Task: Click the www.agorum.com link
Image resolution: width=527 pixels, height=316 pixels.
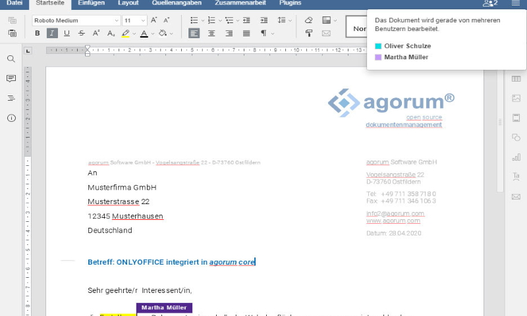Action: tap(393, 221)
